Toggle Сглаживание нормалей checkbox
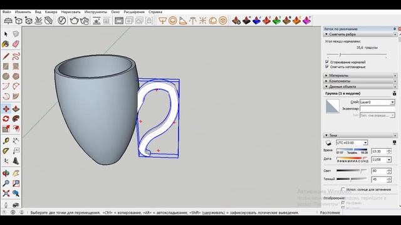This screenshot has height=225, width=401. [327, 62]
